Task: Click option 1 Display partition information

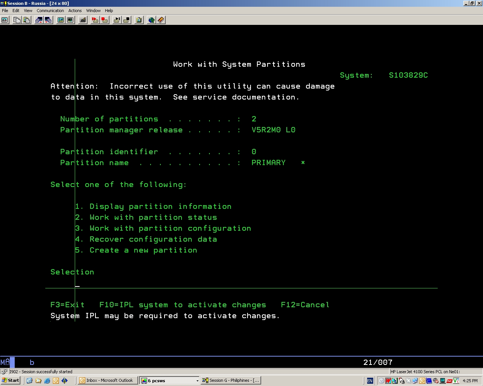Action: (x=153, y=207)
